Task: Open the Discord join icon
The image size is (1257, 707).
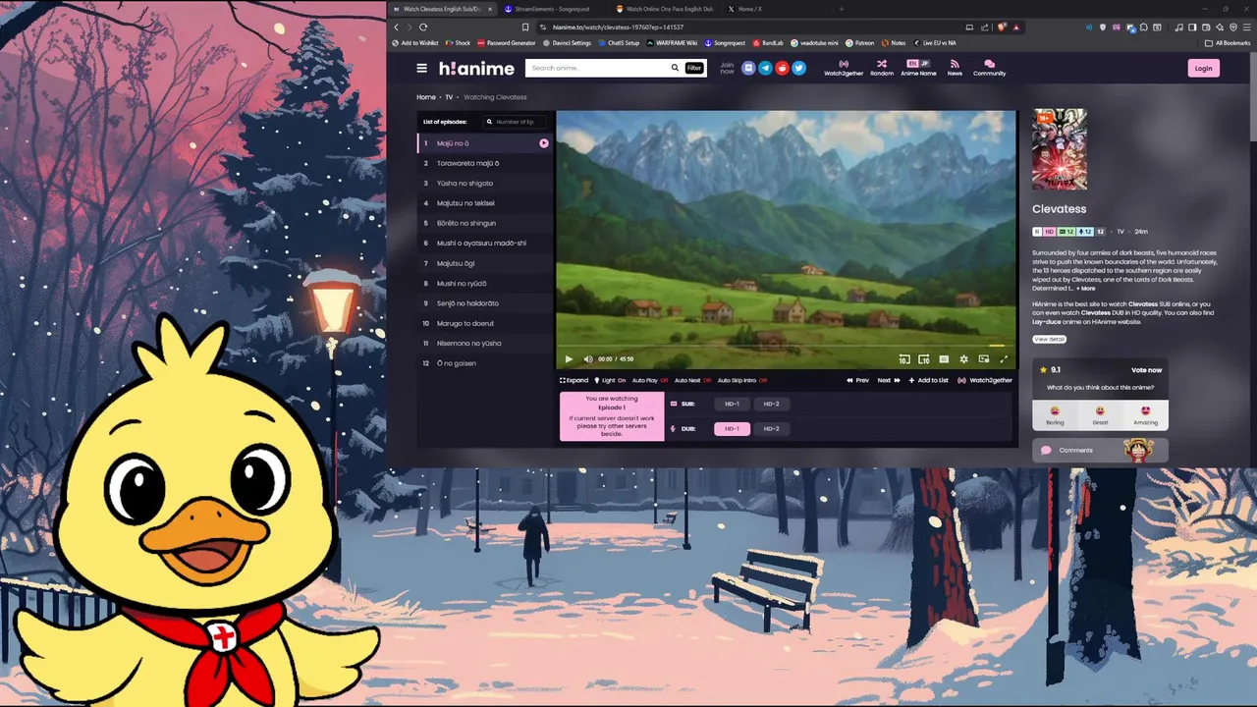Action: click(x=748, y=68)
